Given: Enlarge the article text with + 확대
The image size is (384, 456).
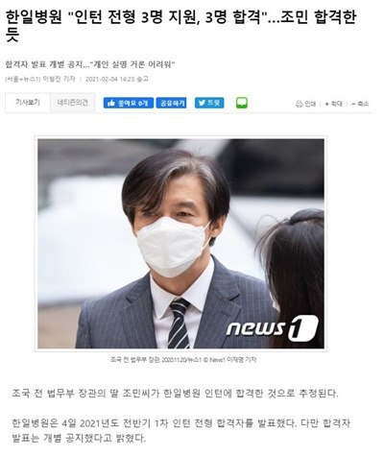Looking at the screenshot, I should click(333, 104).
